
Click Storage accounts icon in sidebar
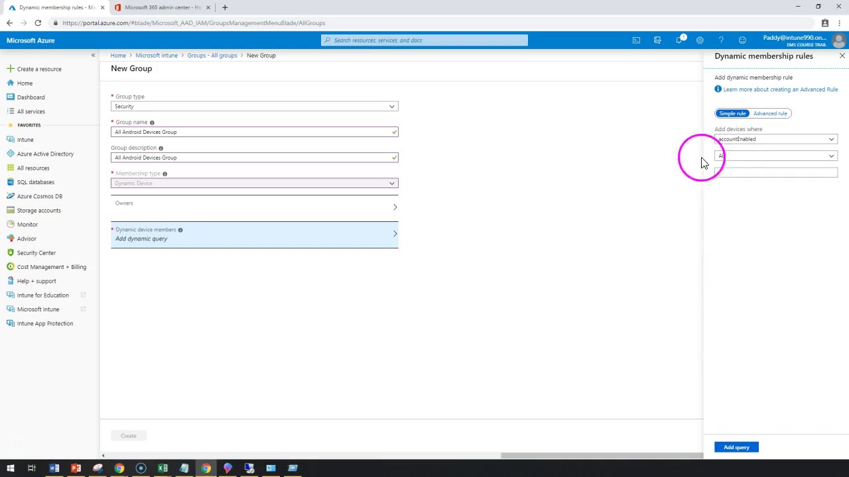10,211
